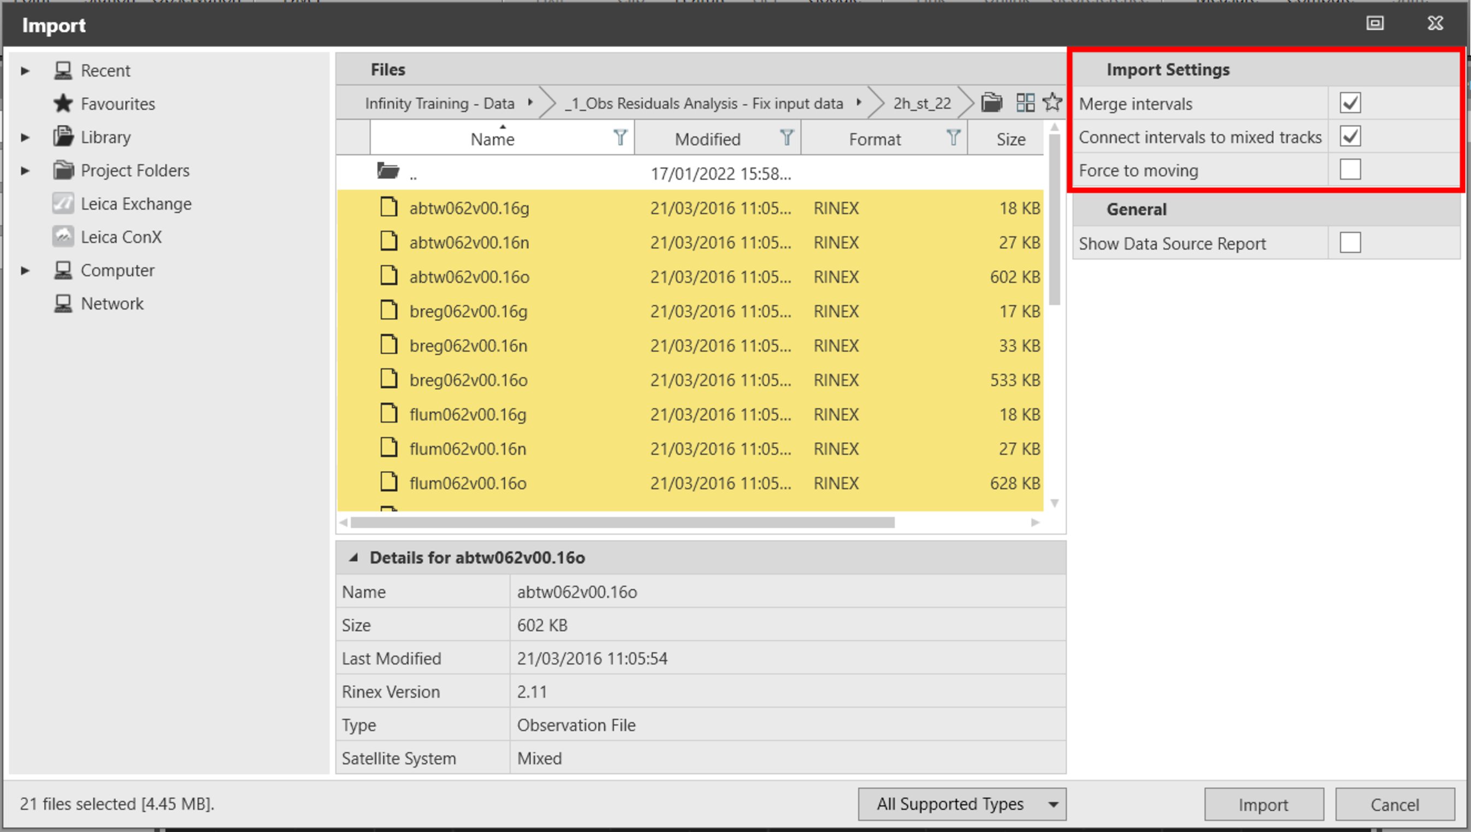Open the browse folder icon in breadcrumb bar
The height and width of the screenshot is (832, 1471).
click(x=992, y=103)
